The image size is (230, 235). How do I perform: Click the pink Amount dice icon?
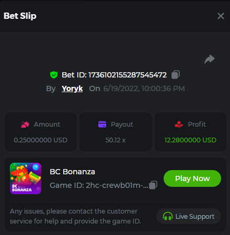[25, 125]
